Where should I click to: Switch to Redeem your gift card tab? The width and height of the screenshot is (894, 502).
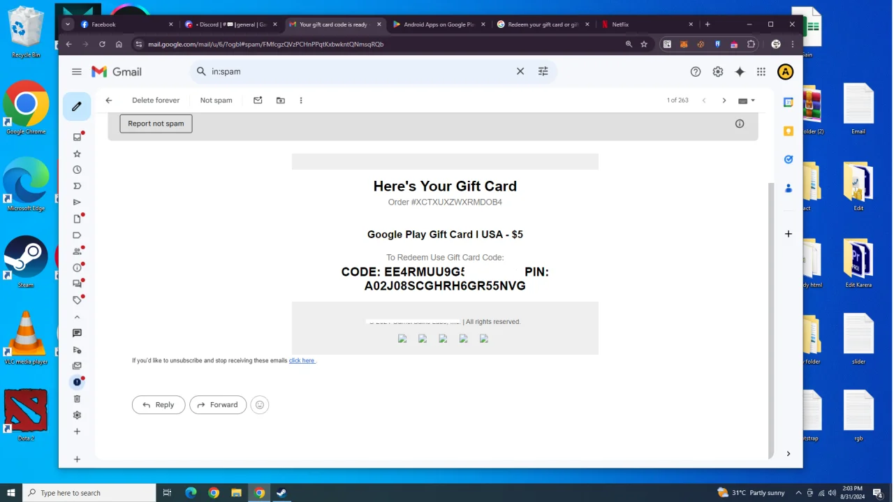coord(543,24)
